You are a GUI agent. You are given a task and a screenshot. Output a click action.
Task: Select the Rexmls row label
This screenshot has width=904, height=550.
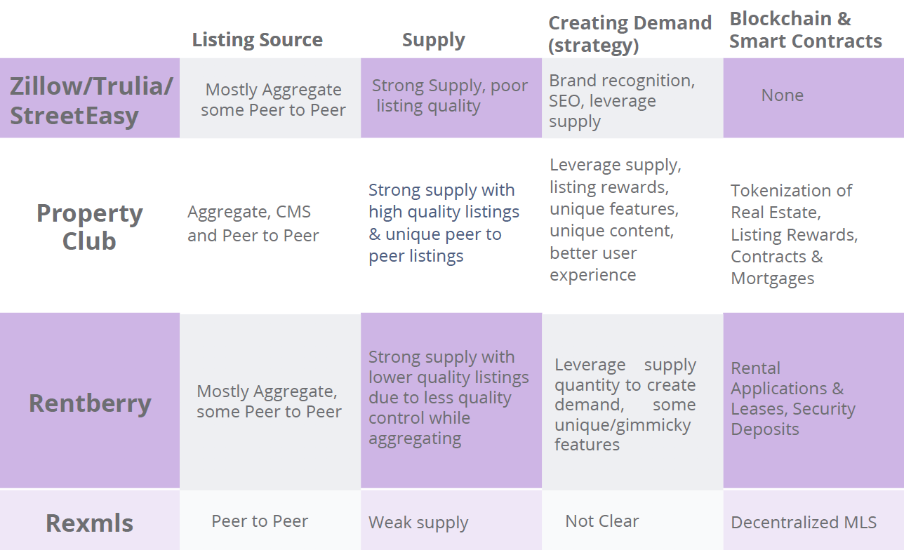(89, 523)
